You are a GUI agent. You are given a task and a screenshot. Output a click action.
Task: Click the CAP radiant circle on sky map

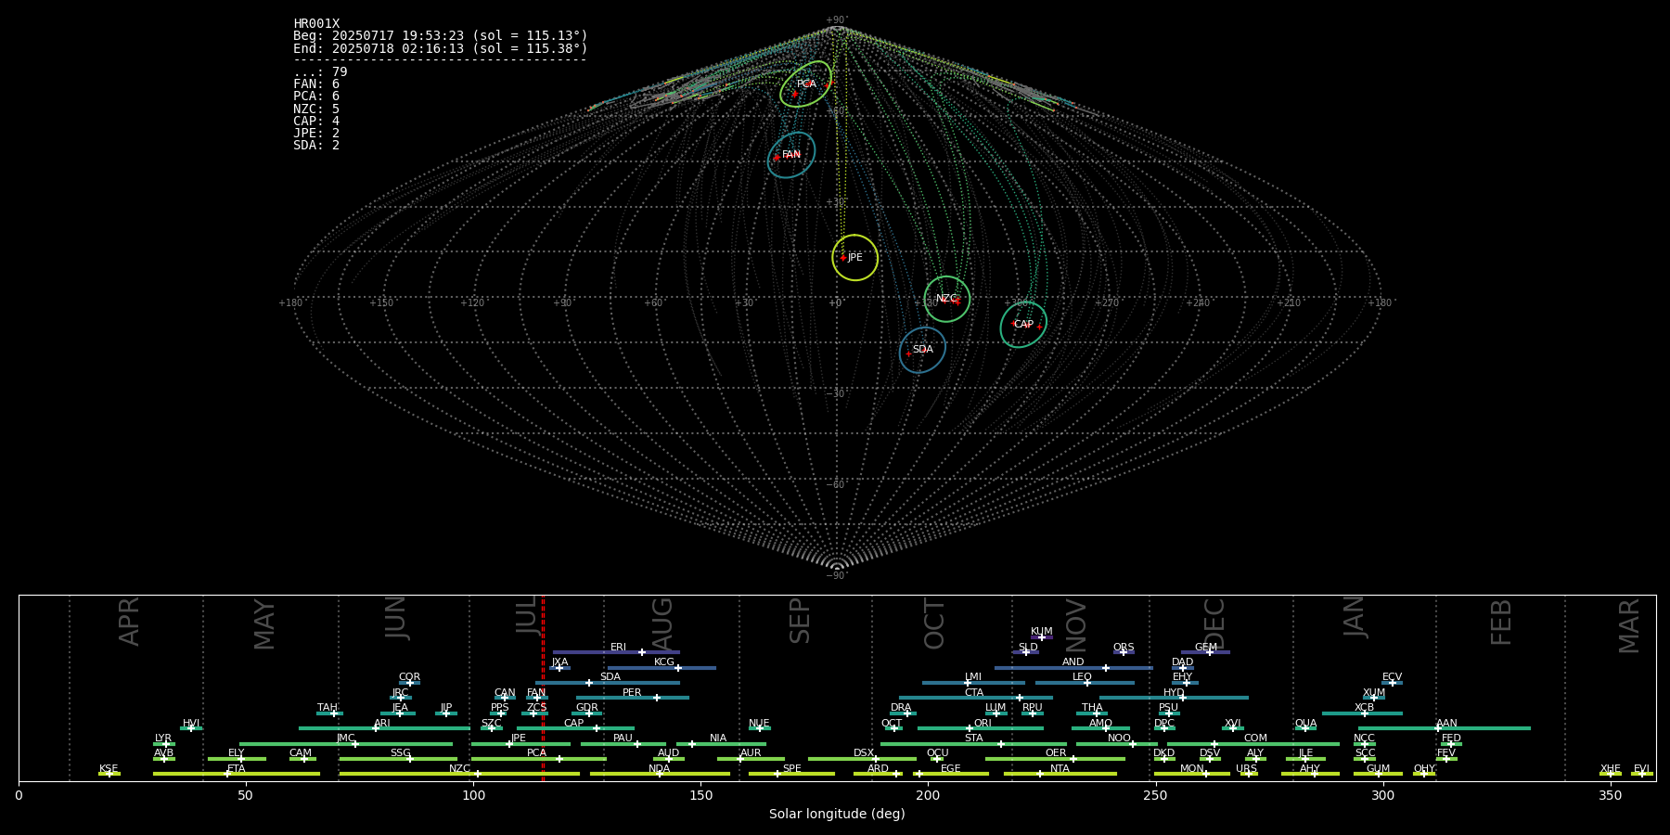pos(1023,325)
